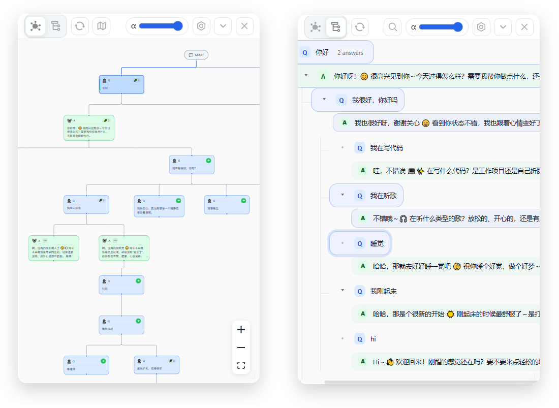Click refresh icon in the right panel

[x=360, y=27]
